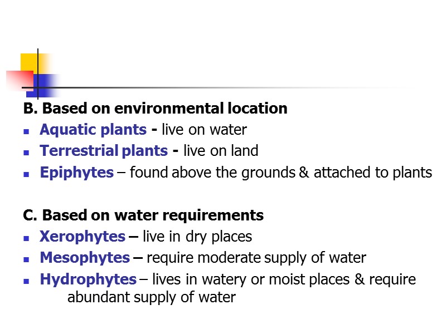Click the bold word "Mesophytes"
Image resolution: width=446 pixels, height=334 pixels.
point(85,258)
